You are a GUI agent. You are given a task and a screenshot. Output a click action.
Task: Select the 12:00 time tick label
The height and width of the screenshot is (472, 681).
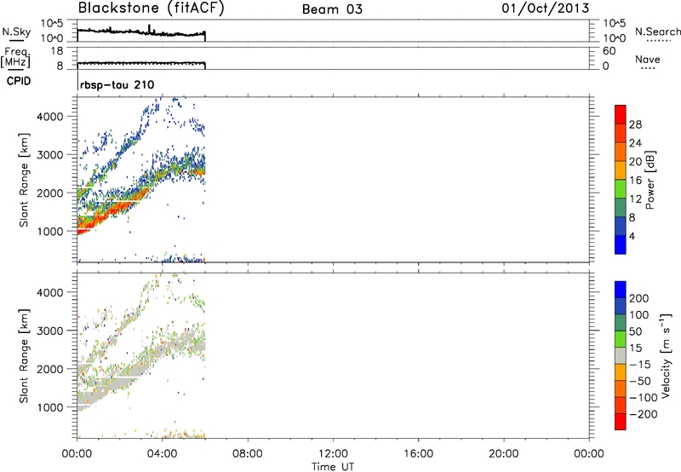[333, 454]
